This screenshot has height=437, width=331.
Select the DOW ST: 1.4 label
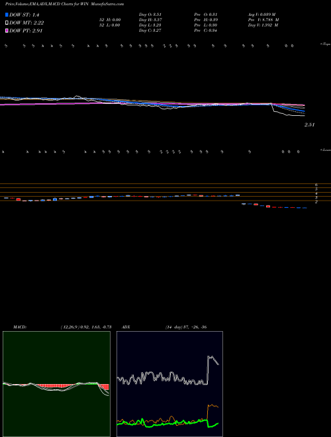pos(24,15)
